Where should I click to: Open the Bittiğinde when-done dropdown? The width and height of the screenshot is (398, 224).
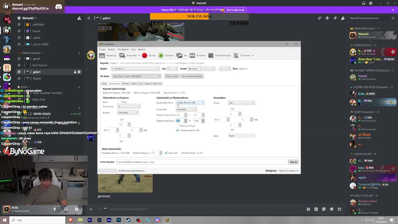[289, 171]
